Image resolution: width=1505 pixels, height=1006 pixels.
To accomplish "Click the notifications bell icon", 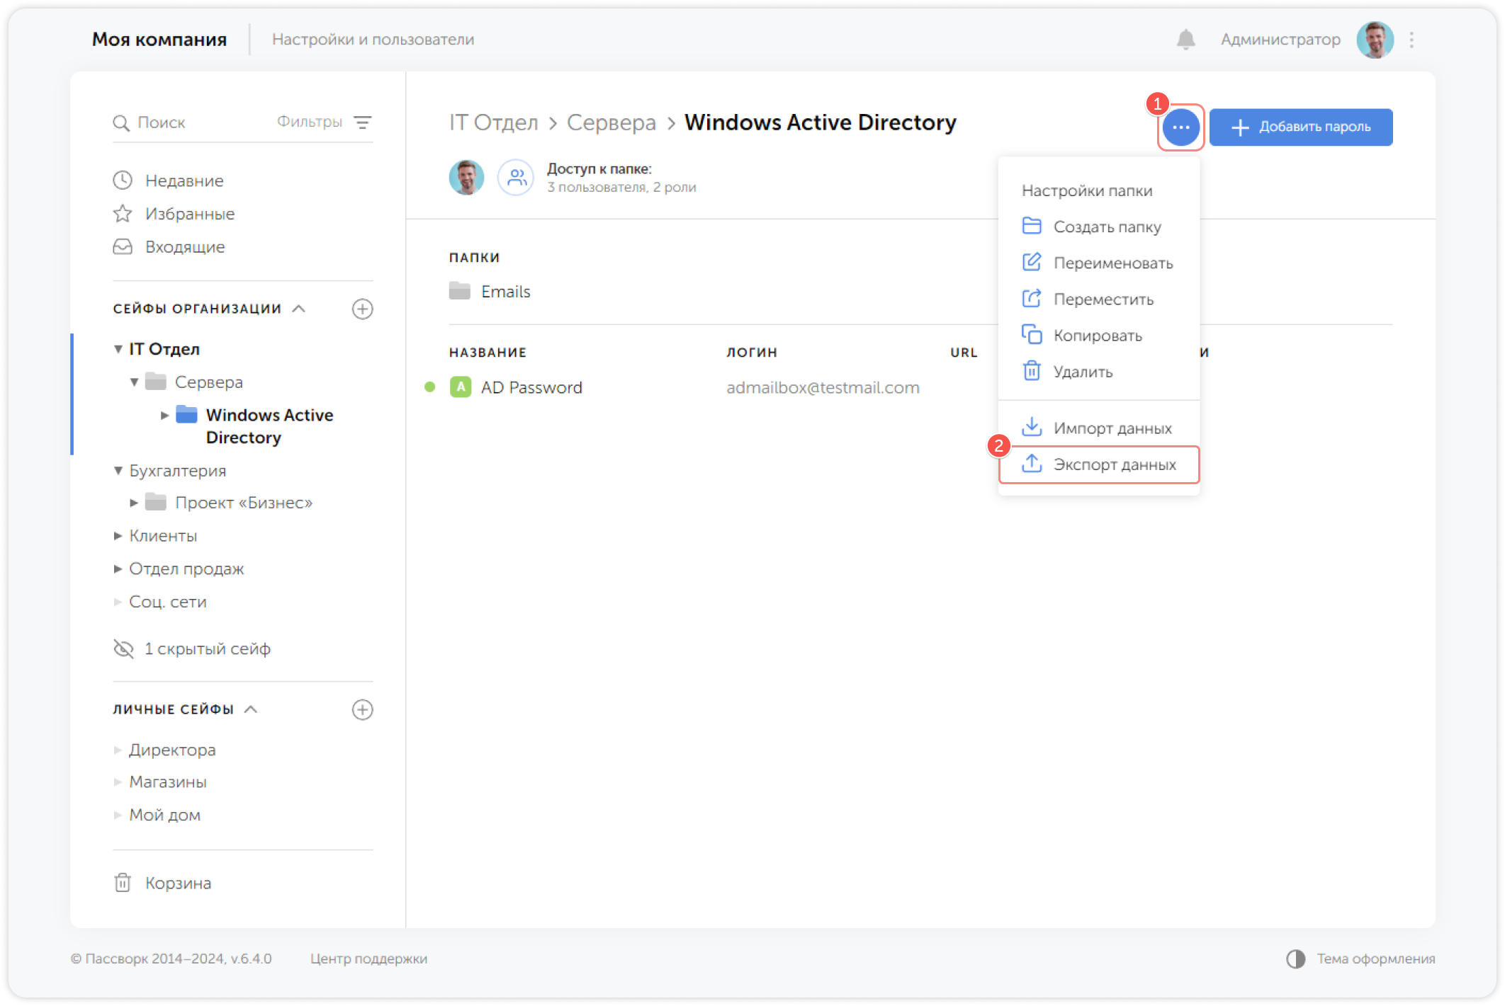I will point(1185,40).
